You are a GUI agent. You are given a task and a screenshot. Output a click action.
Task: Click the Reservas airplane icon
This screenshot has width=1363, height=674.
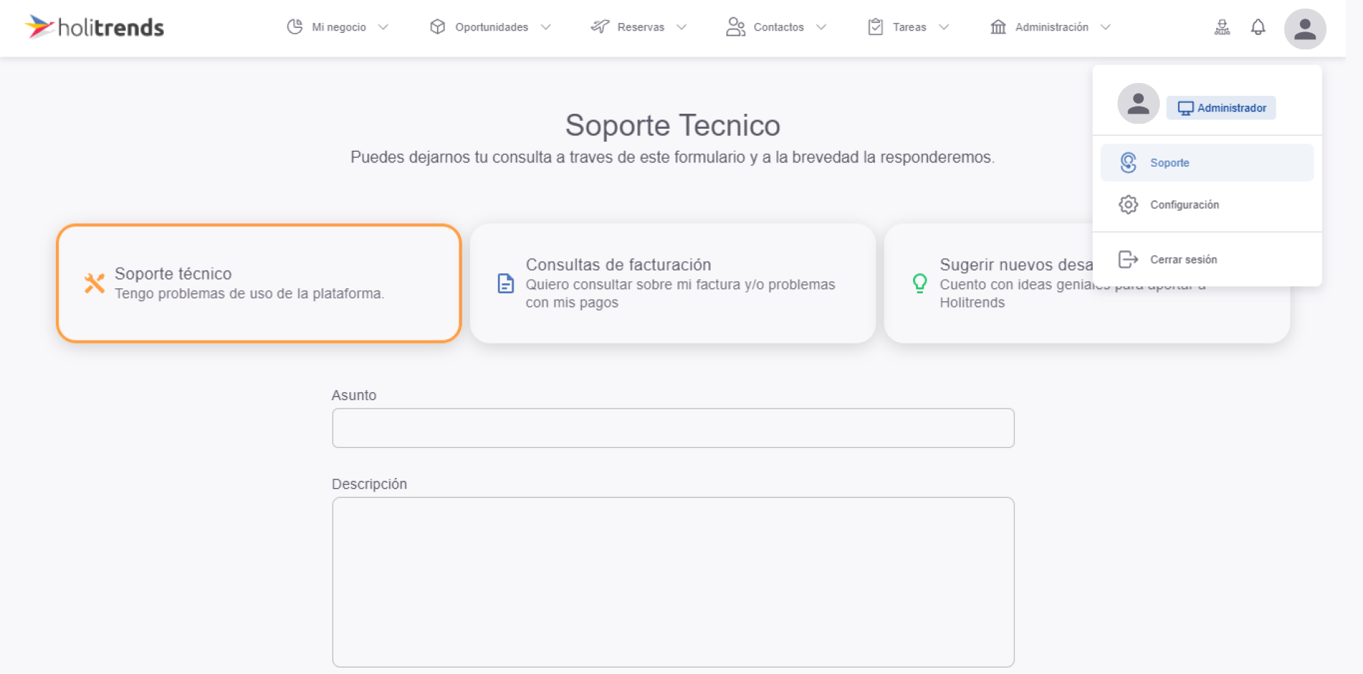[x=600, y=27]
